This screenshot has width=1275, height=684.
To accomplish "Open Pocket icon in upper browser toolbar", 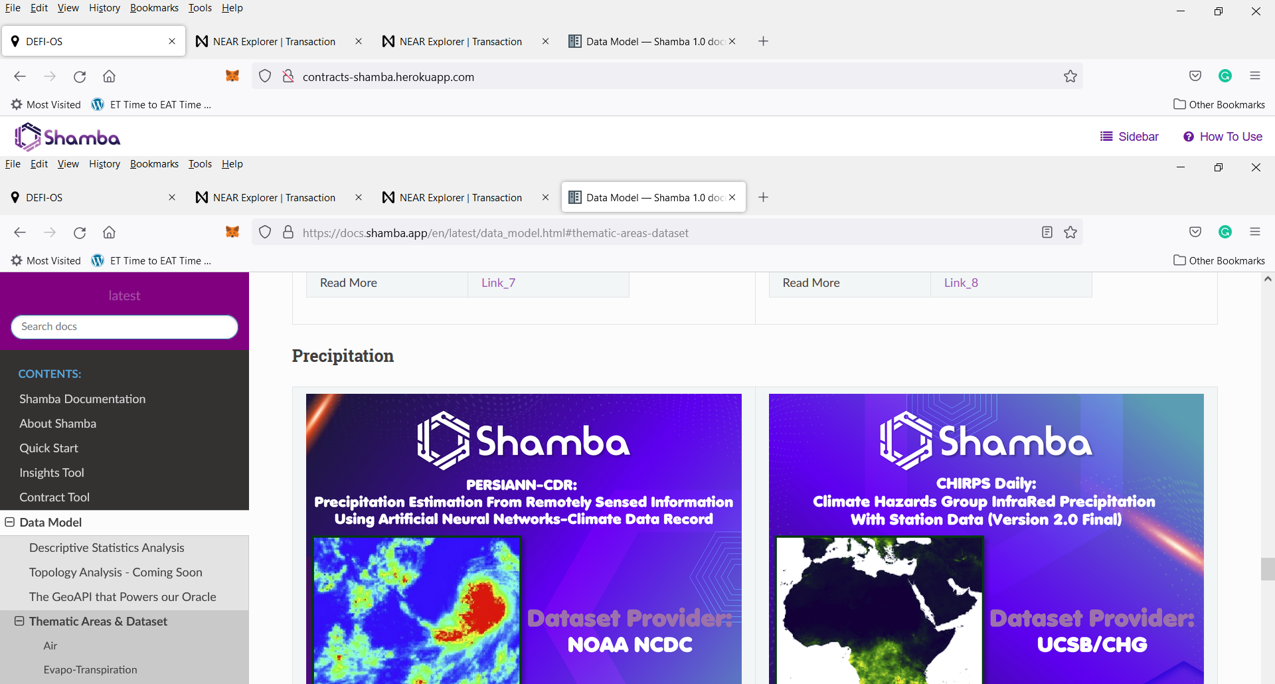I will point(1195,76).
